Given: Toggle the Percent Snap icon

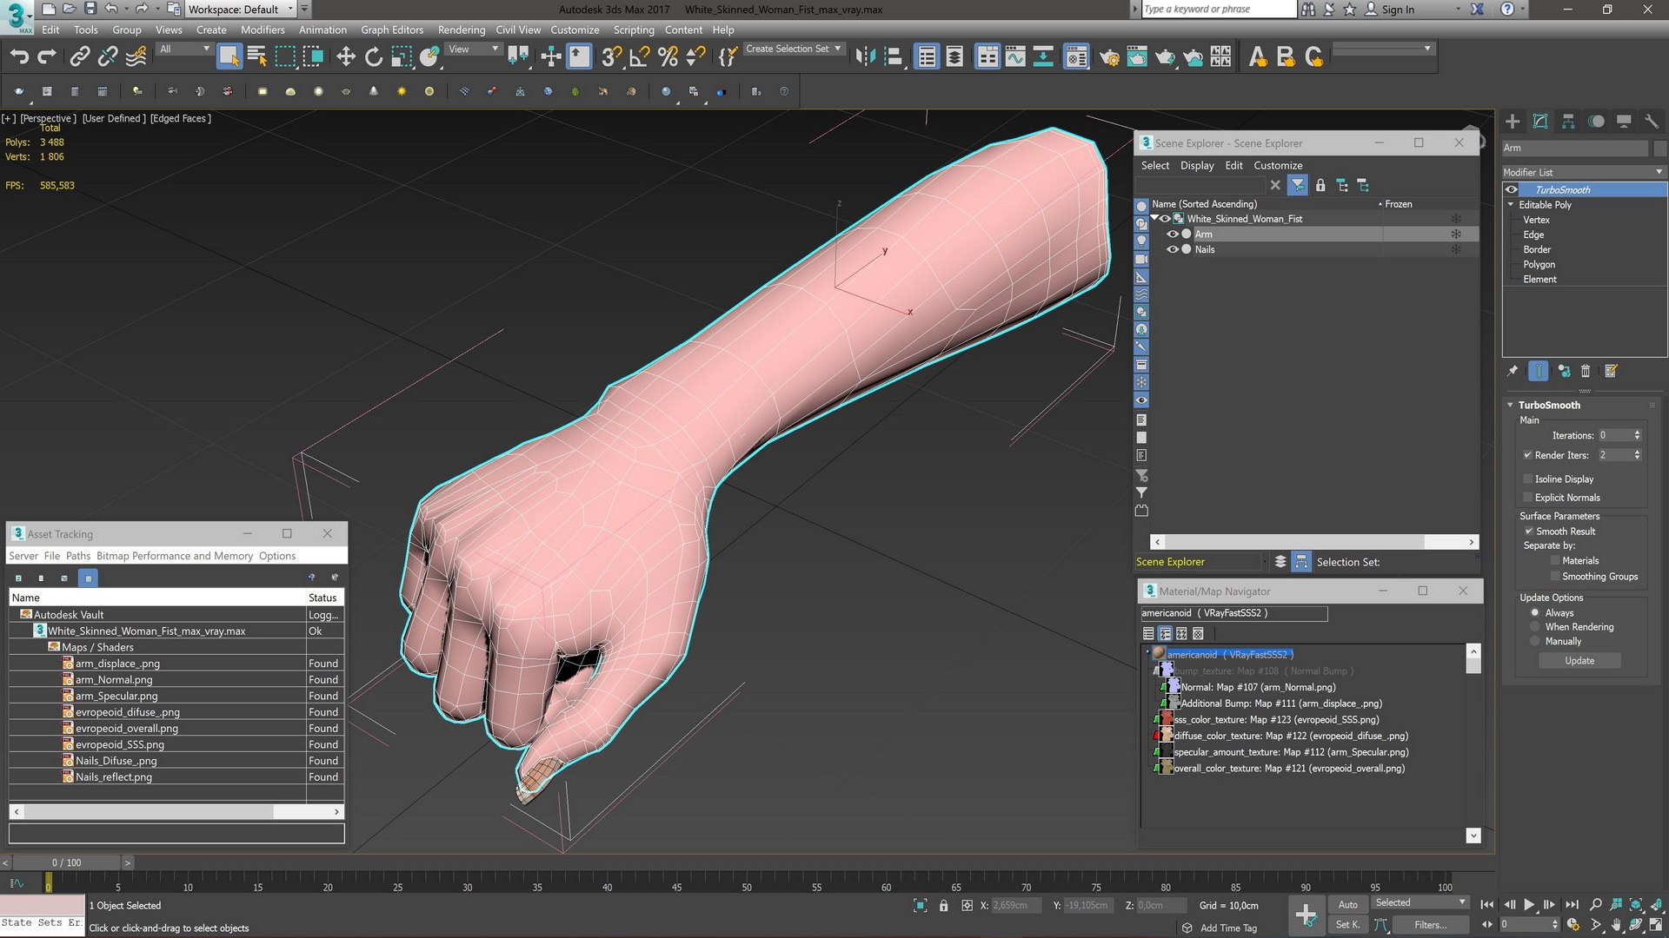Looking at the screenshot, I should [x=668, y=57].
